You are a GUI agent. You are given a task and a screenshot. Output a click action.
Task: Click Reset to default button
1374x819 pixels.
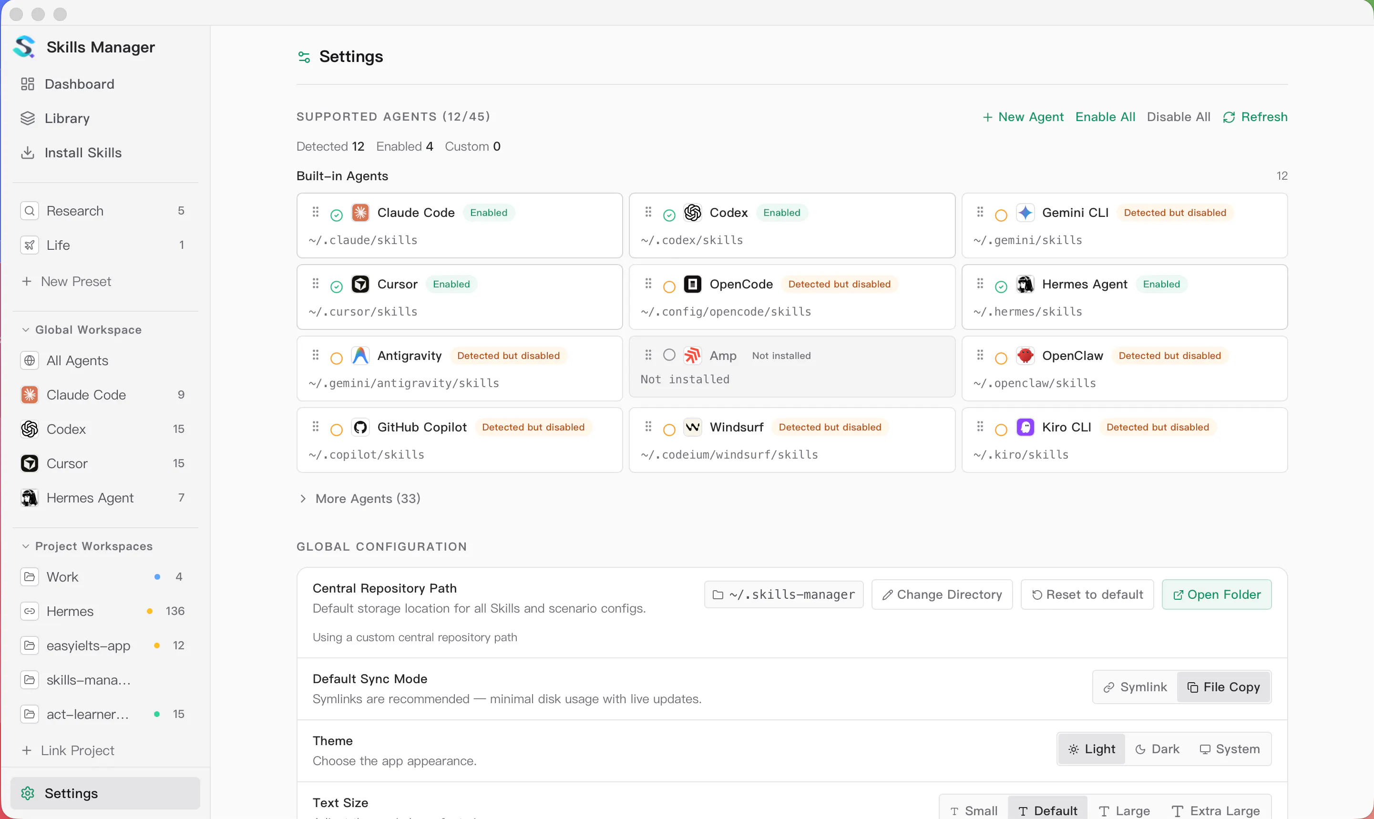tap(1087, 594)
